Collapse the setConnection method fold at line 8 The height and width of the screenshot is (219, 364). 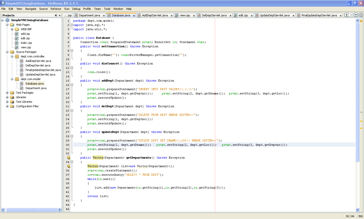[x=72, y=51]
